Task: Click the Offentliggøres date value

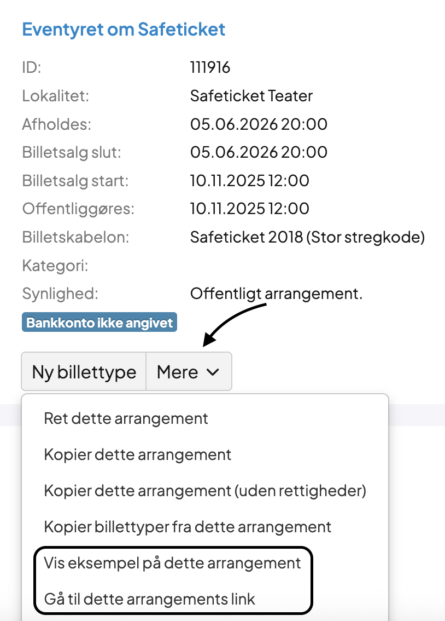Action: (249, 209)
